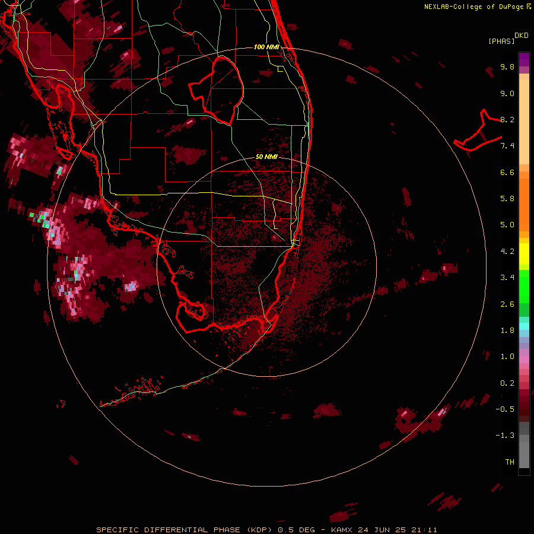Screen dimensions: 534x534
Task: Click the cyan segment of color bar
Action: click(x=524, y=326)
